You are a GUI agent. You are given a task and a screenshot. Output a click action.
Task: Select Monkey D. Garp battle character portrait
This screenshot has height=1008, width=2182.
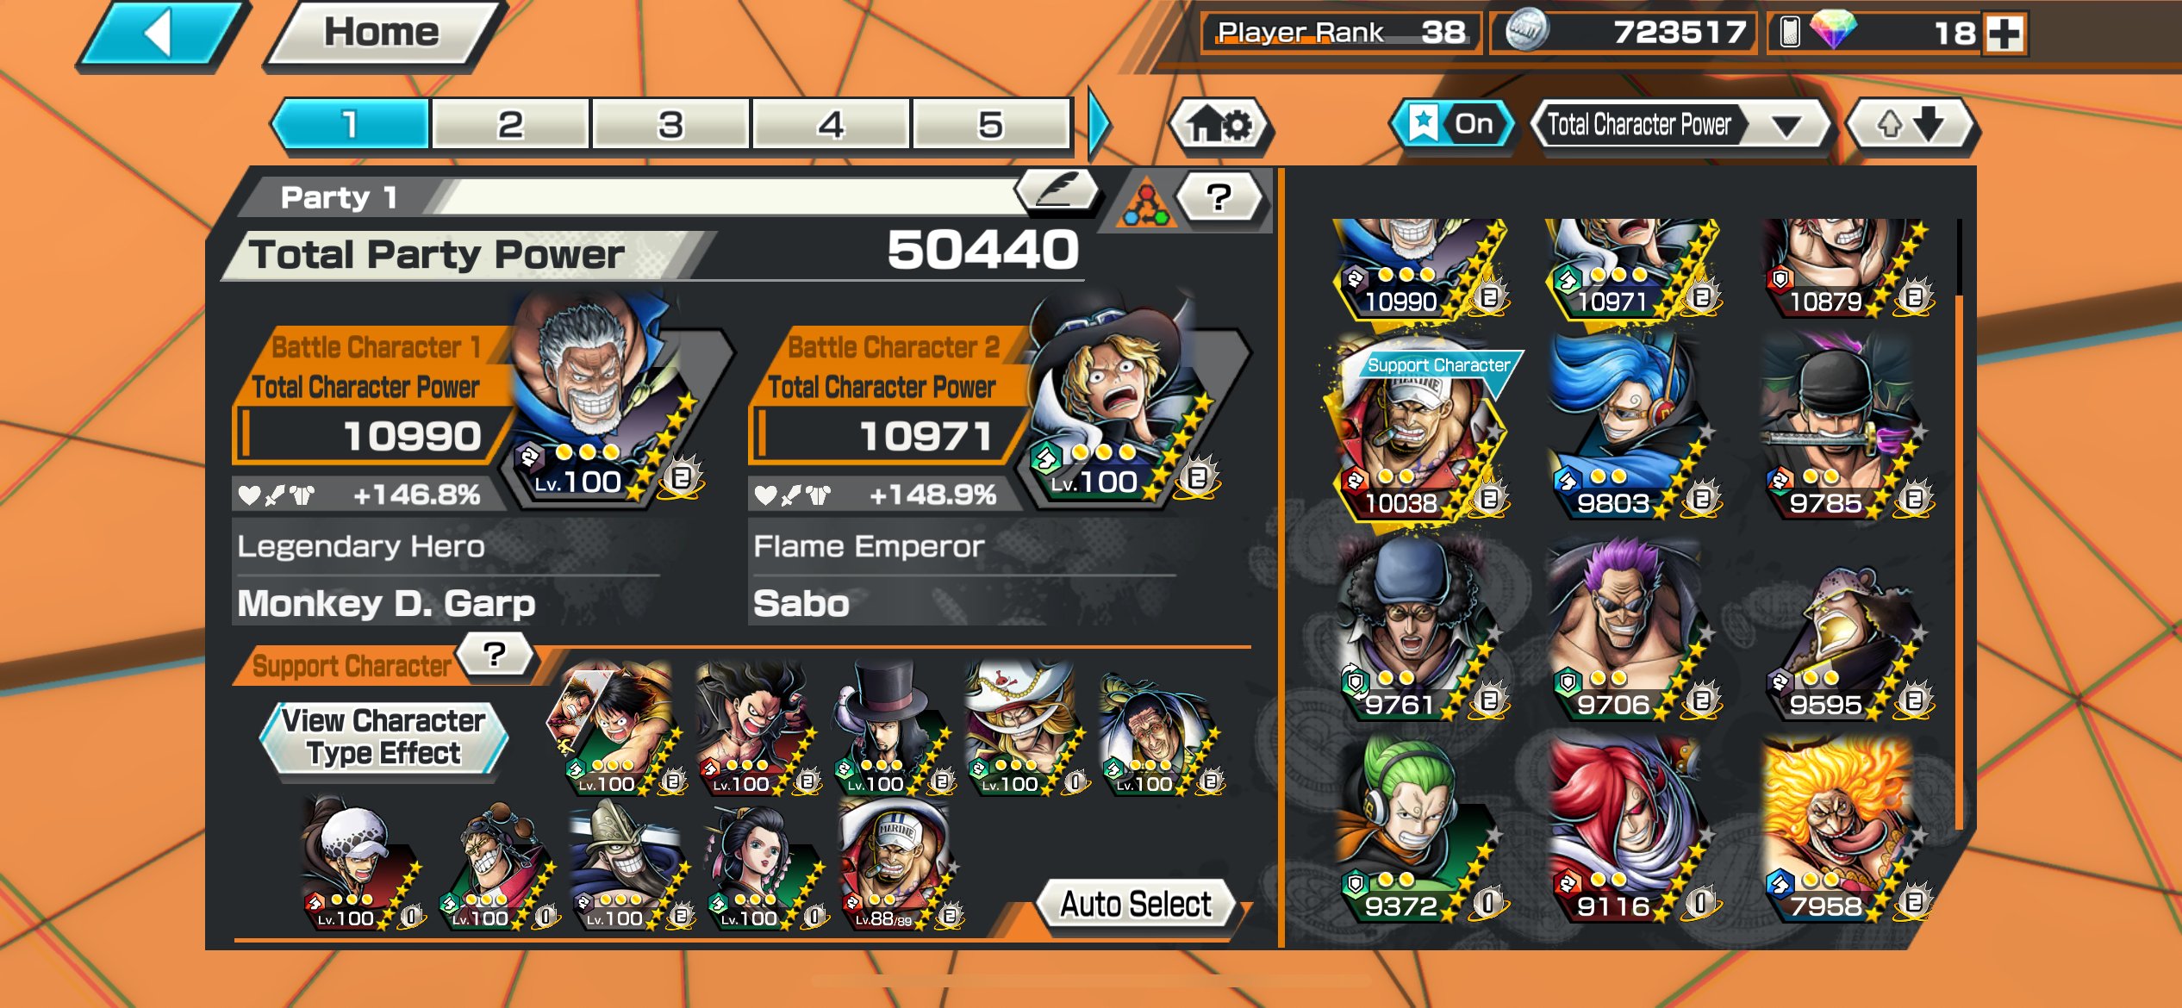click(x=608, y=401)
